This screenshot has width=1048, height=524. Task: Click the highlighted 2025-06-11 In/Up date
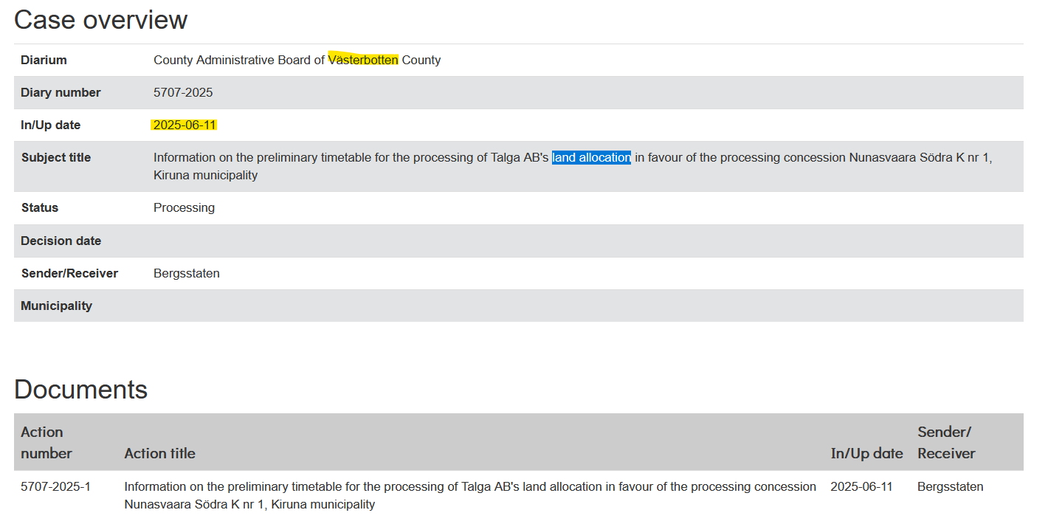tap(185, 125)
